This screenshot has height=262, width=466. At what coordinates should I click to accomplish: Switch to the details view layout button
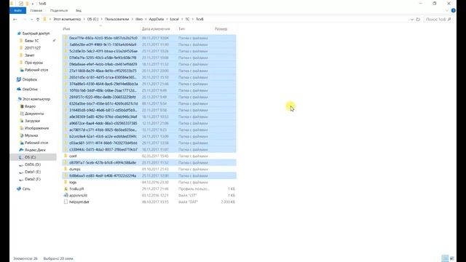tap(445, 258)
